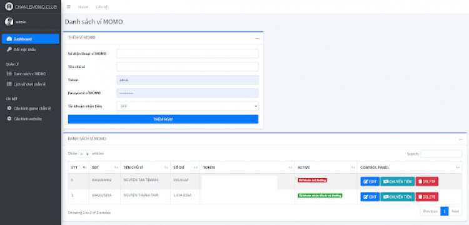The height and width of the screenshot is (225, 469).
Task: Delete the NGUYEN THANH TAM wallet
Action: (427, 197)
